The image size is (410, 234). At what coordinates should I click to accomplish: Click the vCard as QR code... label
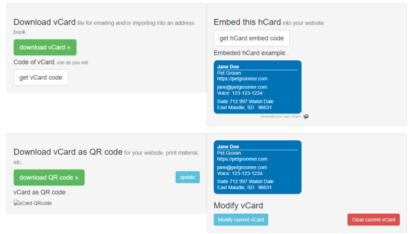[x=41, y=192]
